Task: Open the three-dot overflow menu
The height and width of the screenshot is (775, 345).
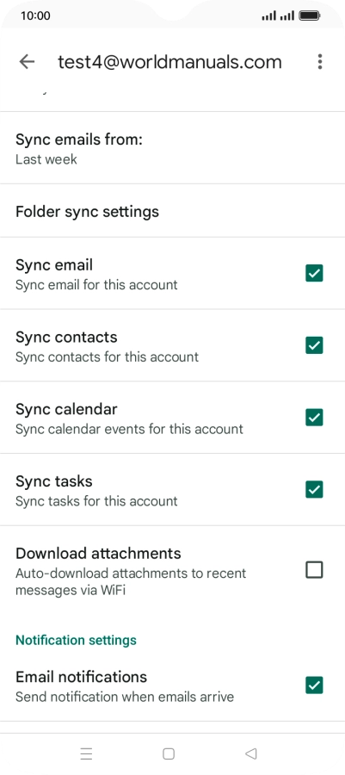Action: pyautogui.click(x=320, y=61)
